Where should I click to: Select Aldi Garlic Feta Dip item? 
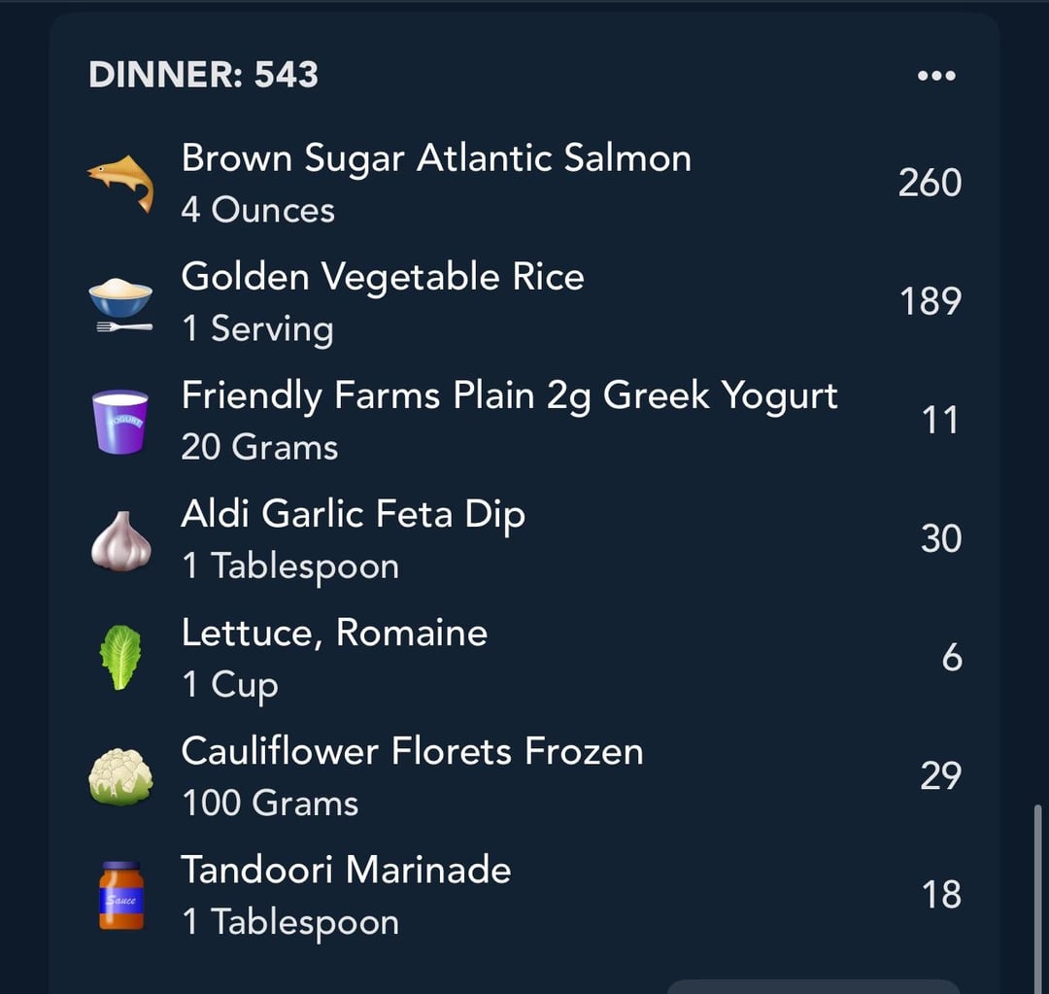click(x=524, y=539)
